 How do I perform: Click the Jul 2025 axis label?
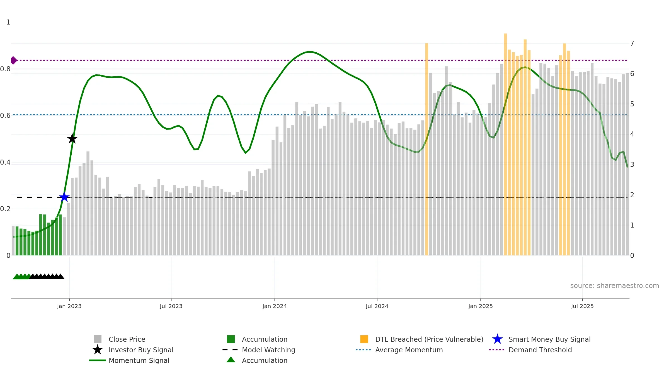click(x=582, y=306)
